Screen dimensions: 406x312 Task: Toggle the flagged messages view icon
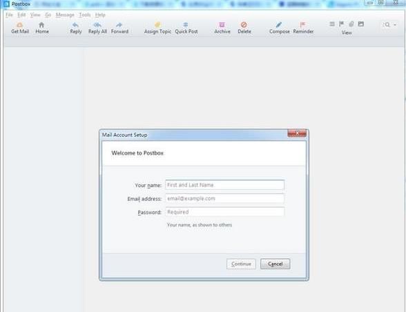(x=342, y=24)
